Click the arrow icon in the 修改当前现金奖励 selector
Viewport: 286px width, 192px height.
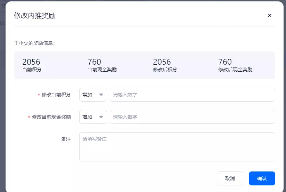tap(101, 117)
